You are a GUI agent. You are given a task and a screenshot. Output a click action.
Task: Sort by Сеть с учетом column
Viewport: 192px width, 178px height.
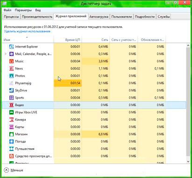pyautogui.click(x=124, y=40)
